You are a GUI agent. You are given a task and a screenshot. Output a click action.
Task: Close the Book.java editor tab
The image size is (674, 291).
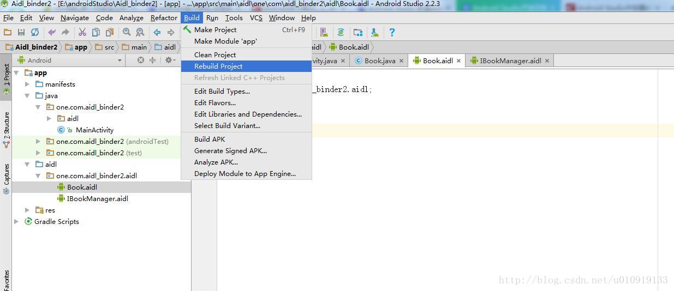tap(402, 60)
